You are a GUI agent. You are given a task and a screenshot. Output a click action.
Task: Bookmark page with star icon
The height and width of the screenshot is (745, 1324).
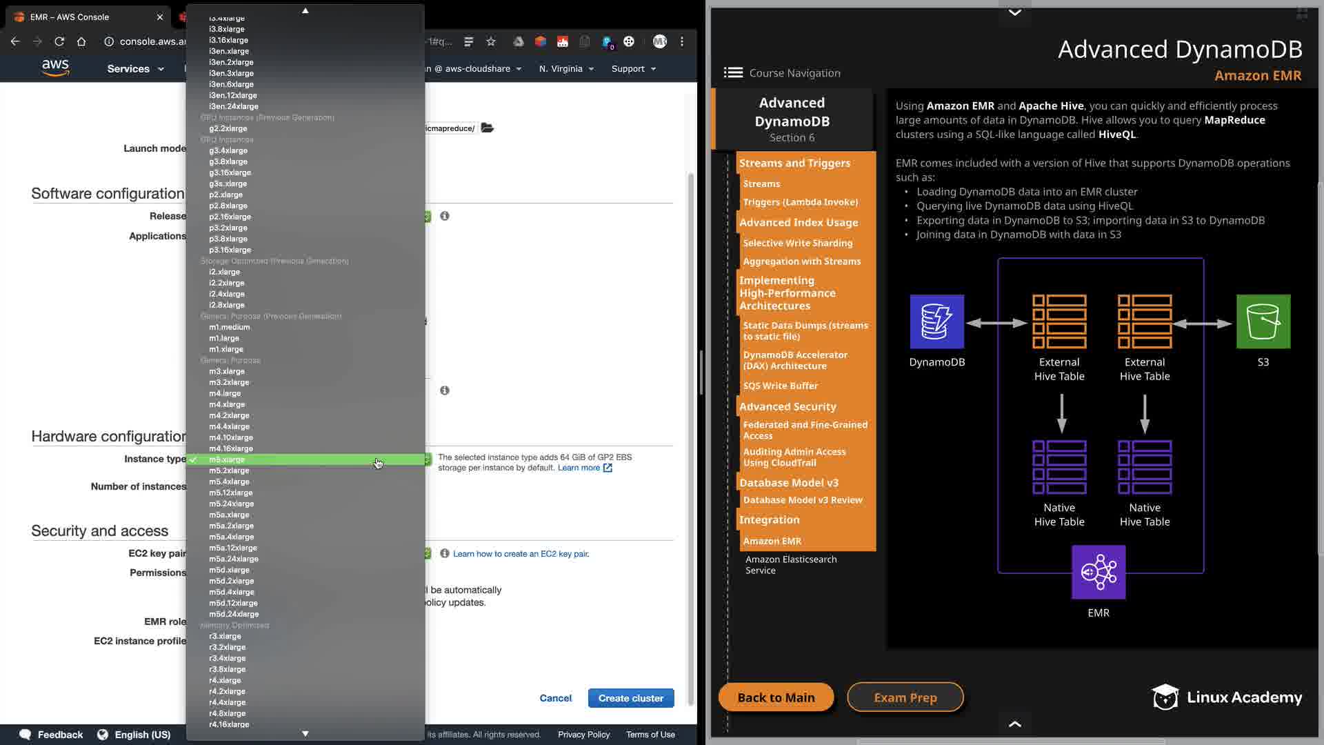(491, 41)
